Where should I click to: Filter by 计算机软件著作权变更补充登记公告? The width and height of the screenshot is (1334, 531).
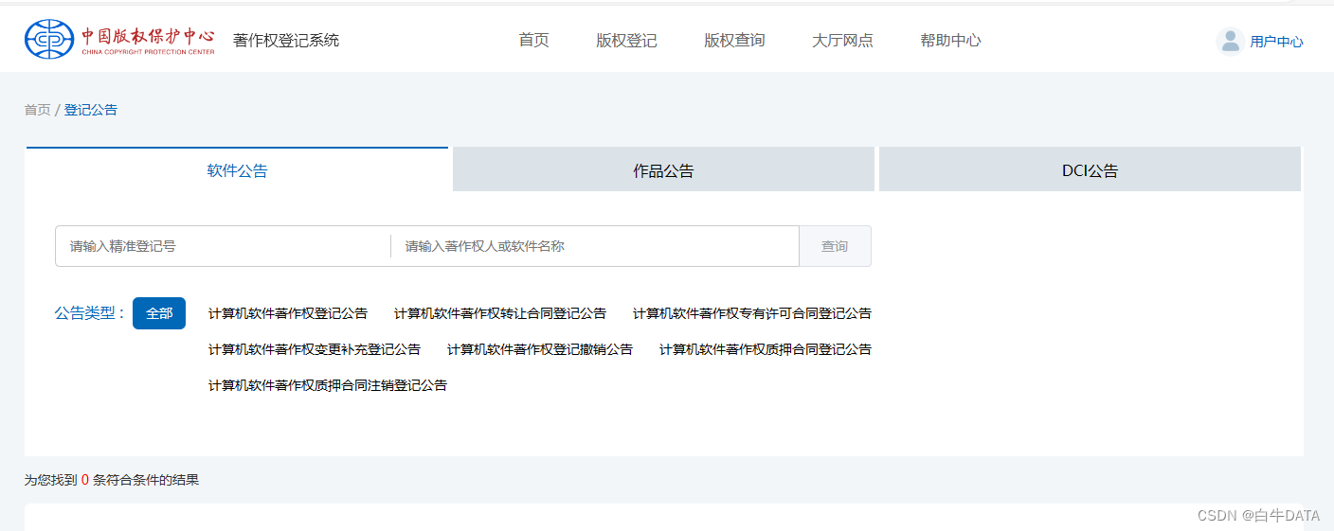315,349
